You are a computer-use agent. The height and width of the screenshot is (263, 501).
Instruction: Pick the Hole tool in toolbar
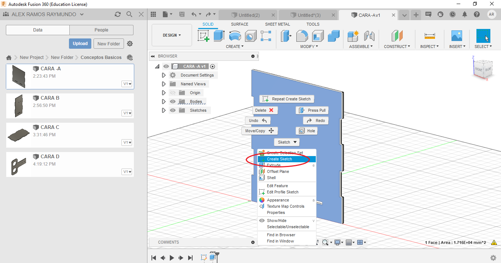[x=251, y=36]
